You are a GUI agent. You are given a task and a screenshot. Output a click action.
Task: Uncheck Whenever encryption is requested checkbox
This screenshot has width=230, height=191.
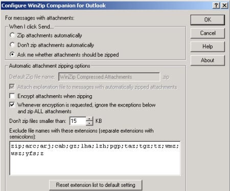point(12,104)
